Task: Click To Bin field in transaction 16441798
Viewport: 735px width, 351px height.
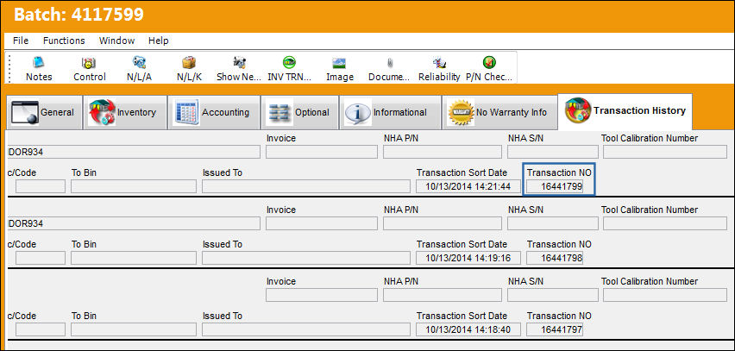Action: (x=134, y=258)
